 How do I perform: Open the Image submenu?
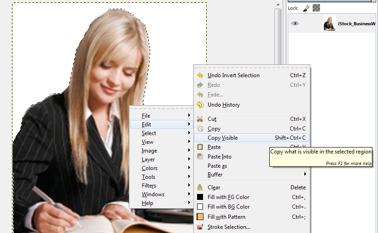click(x=161, y=151)
